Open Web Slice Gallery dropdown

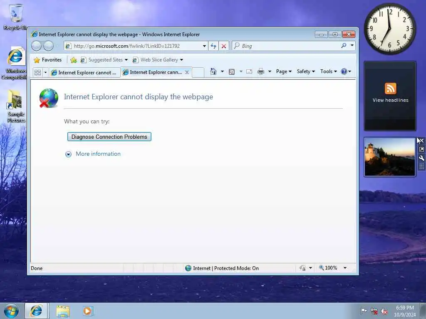click(158, 60)
